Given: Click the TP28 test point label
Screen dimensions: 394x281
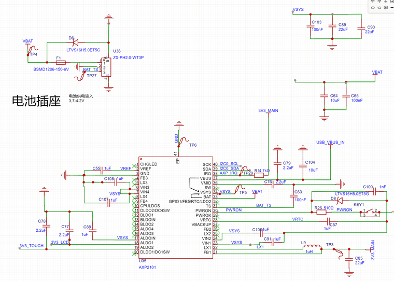Looking at the screenshot, I should pyautogui.click(x=248, y=173).
